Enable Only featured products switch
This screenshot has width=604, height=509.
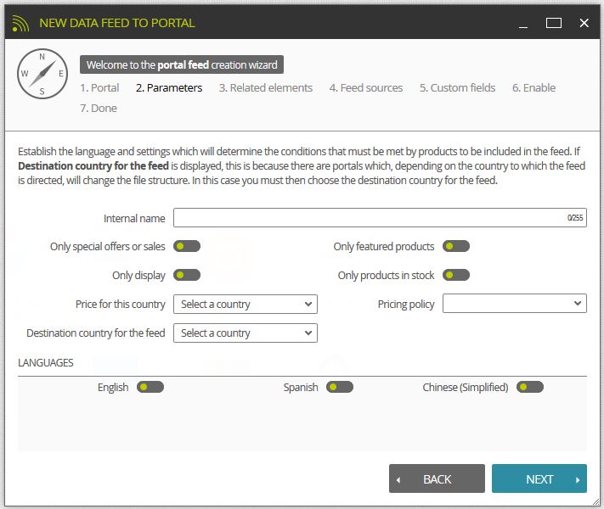456,246
